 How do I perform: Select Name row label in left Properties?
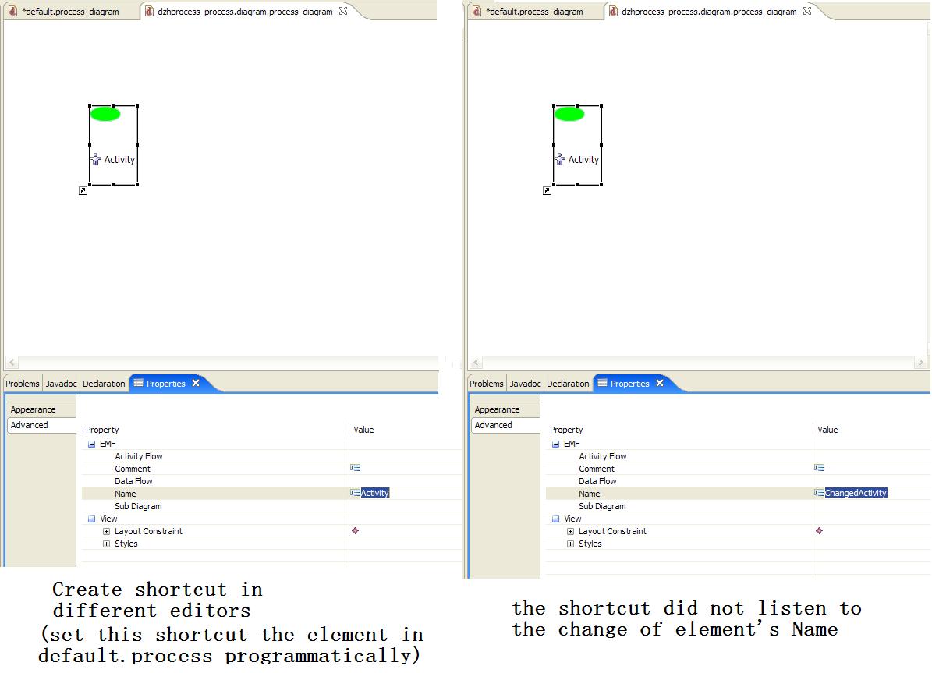pos(126,494)
